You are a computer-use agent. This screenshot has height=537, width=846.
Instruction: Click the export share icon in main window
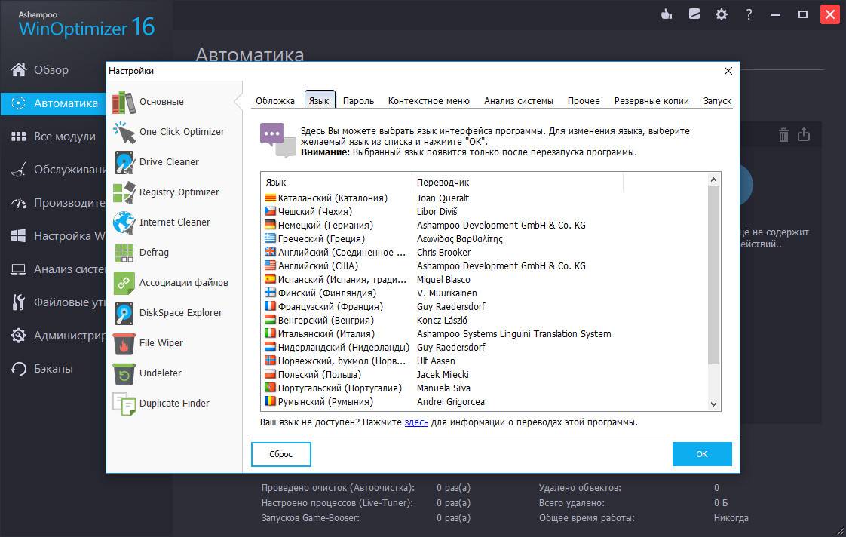804,134
